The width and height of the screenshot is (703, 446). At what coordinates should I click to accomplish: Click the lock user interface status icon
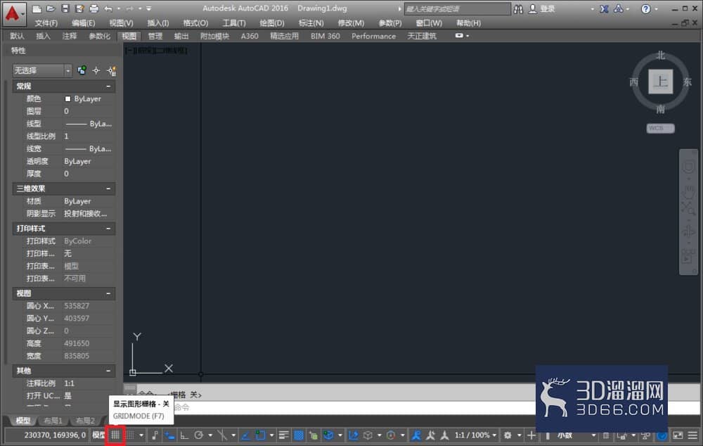click(x=621, y=435)
